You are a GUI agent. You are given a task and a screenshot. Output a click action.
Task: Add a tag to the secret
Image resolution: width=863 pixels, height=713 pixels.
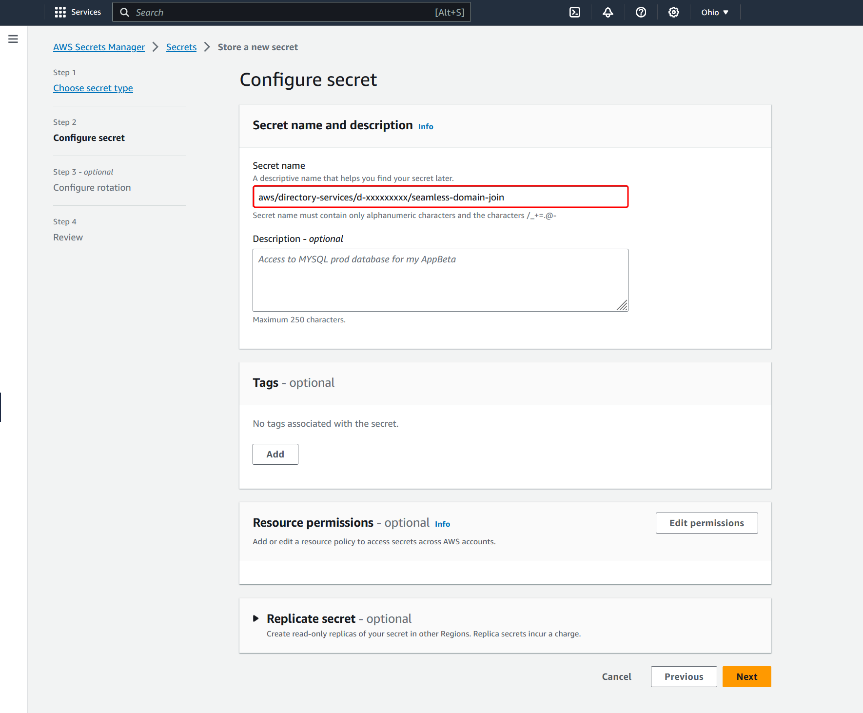[275, 454]
